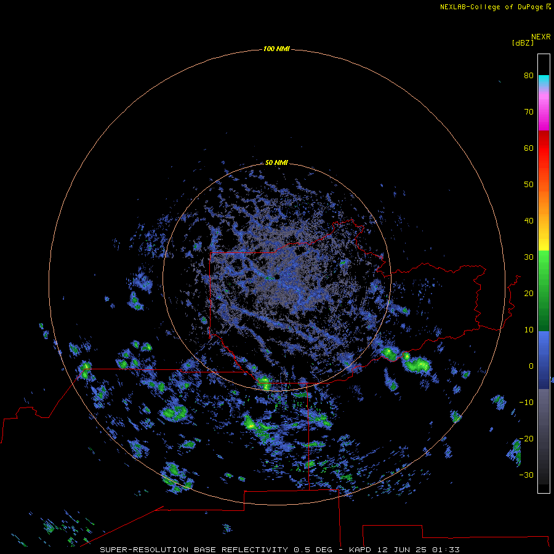Click the dBZ unit label above colorbar
The width and height of the screenshot is (554, 554).
coord(523,42)
